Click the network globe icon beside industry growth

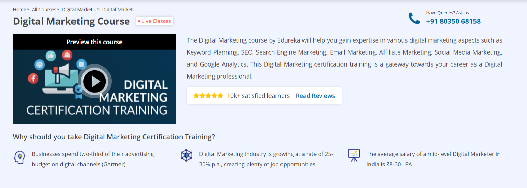click(x=186, y=155)
